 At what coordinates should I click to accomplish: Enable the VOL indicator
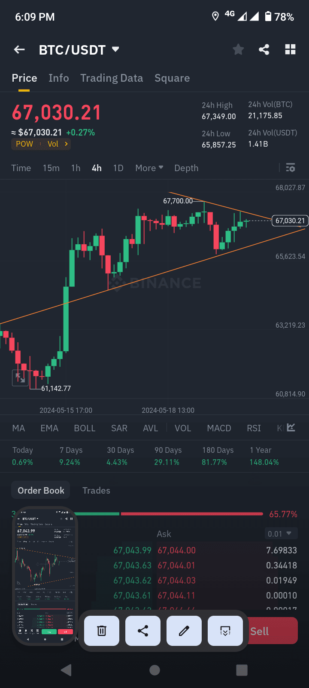(183, 428)
